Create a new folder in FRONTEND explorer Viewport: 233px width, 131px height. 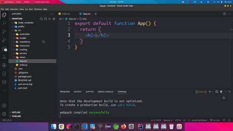(45, 19)
